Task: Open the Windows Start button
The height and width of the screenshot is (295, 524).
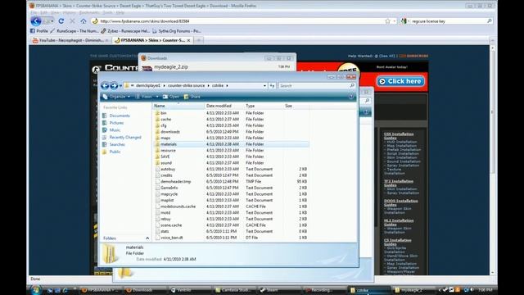Action: 36,290
